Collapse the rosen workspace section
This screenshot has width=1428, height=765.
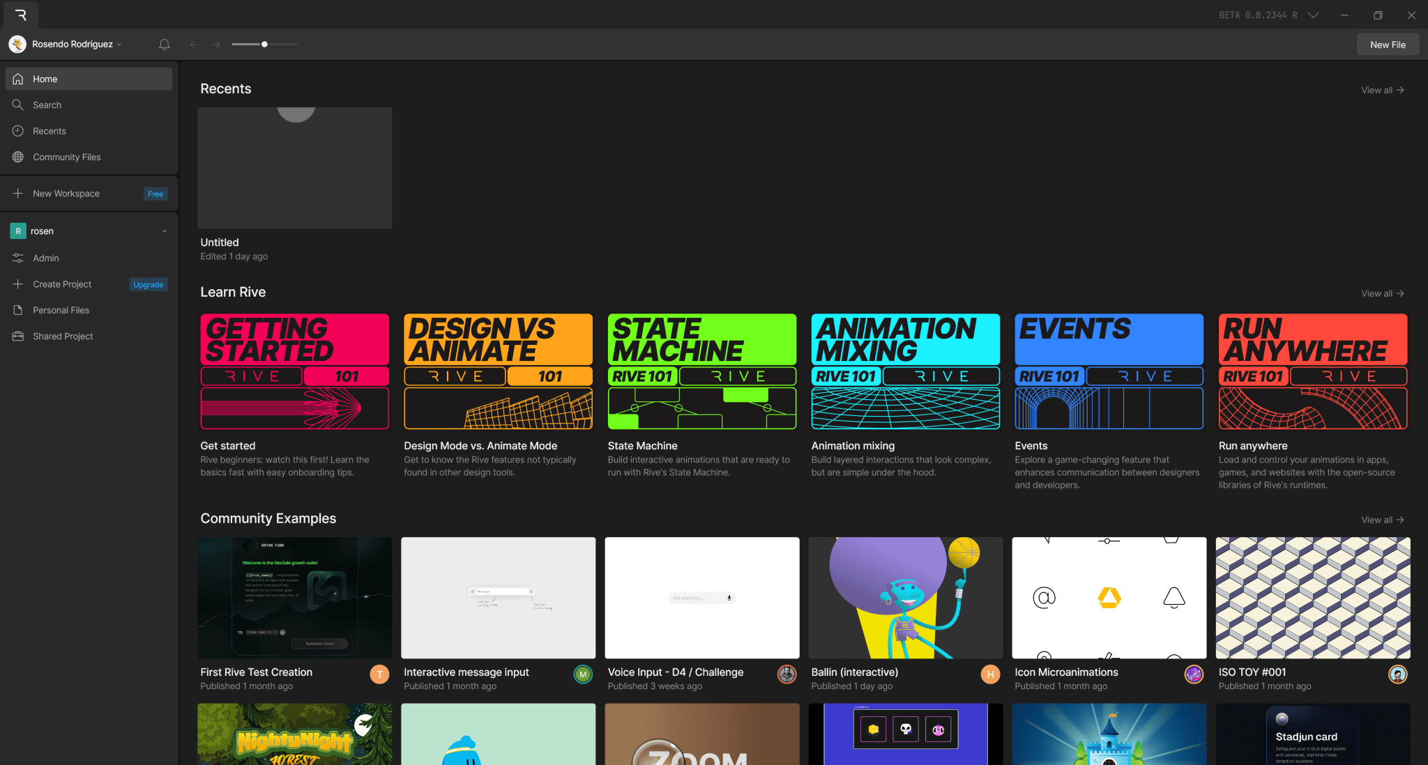(165, 231)
